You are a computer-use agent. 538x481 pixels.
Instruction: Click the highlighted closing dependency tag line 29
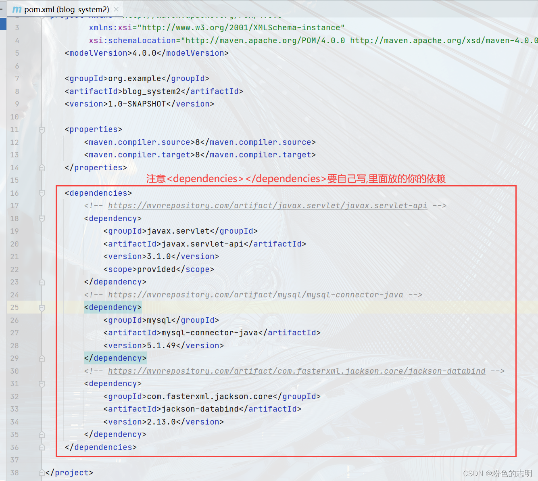tap(115, 358)
